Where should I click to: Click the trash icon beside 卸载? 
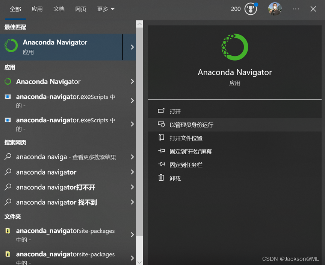(x=161, y=178)
